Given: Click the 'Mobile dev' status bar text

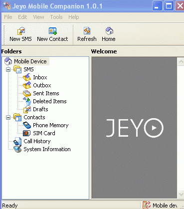Looking at the screenshot, I should pos(165,206).
